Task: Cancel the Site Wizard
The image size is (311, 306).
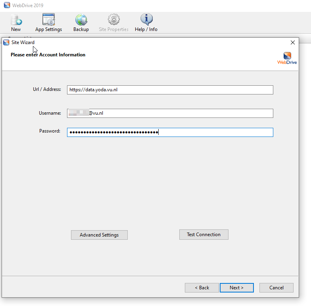Action: point(276,288)
